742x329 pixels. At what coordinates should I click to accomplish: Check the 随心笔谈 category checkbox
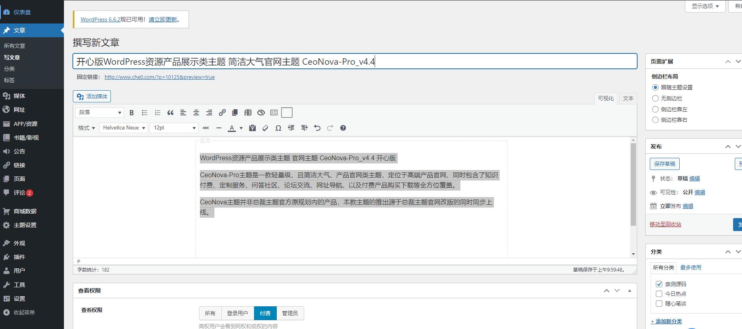tap(659, 304)
